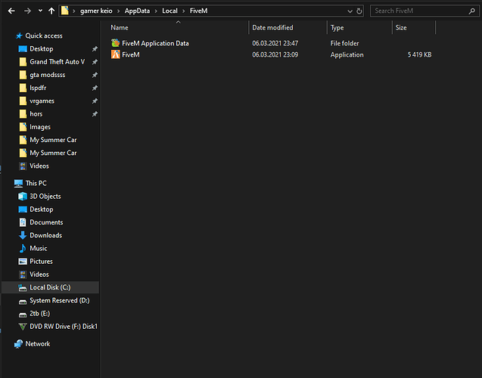Open pinned Desktop under Quick access

tap(42, 49)
